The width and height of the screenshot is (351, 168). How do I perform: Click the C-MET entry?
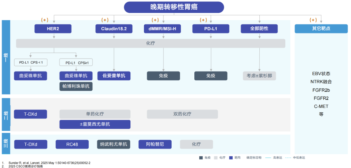tap(321, 106)
